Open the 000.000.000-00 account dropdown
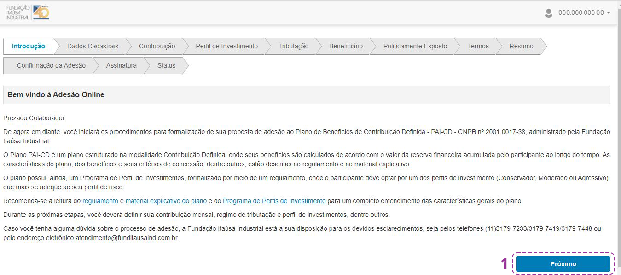Screen dimensions: 621x275 click(584, 13)
